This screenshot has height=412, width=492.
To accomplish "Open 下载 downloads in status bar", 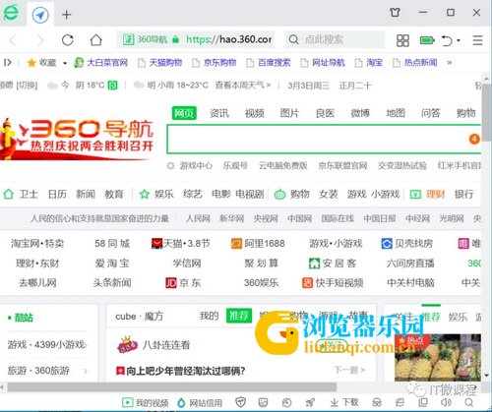I will tap(344, 402).
